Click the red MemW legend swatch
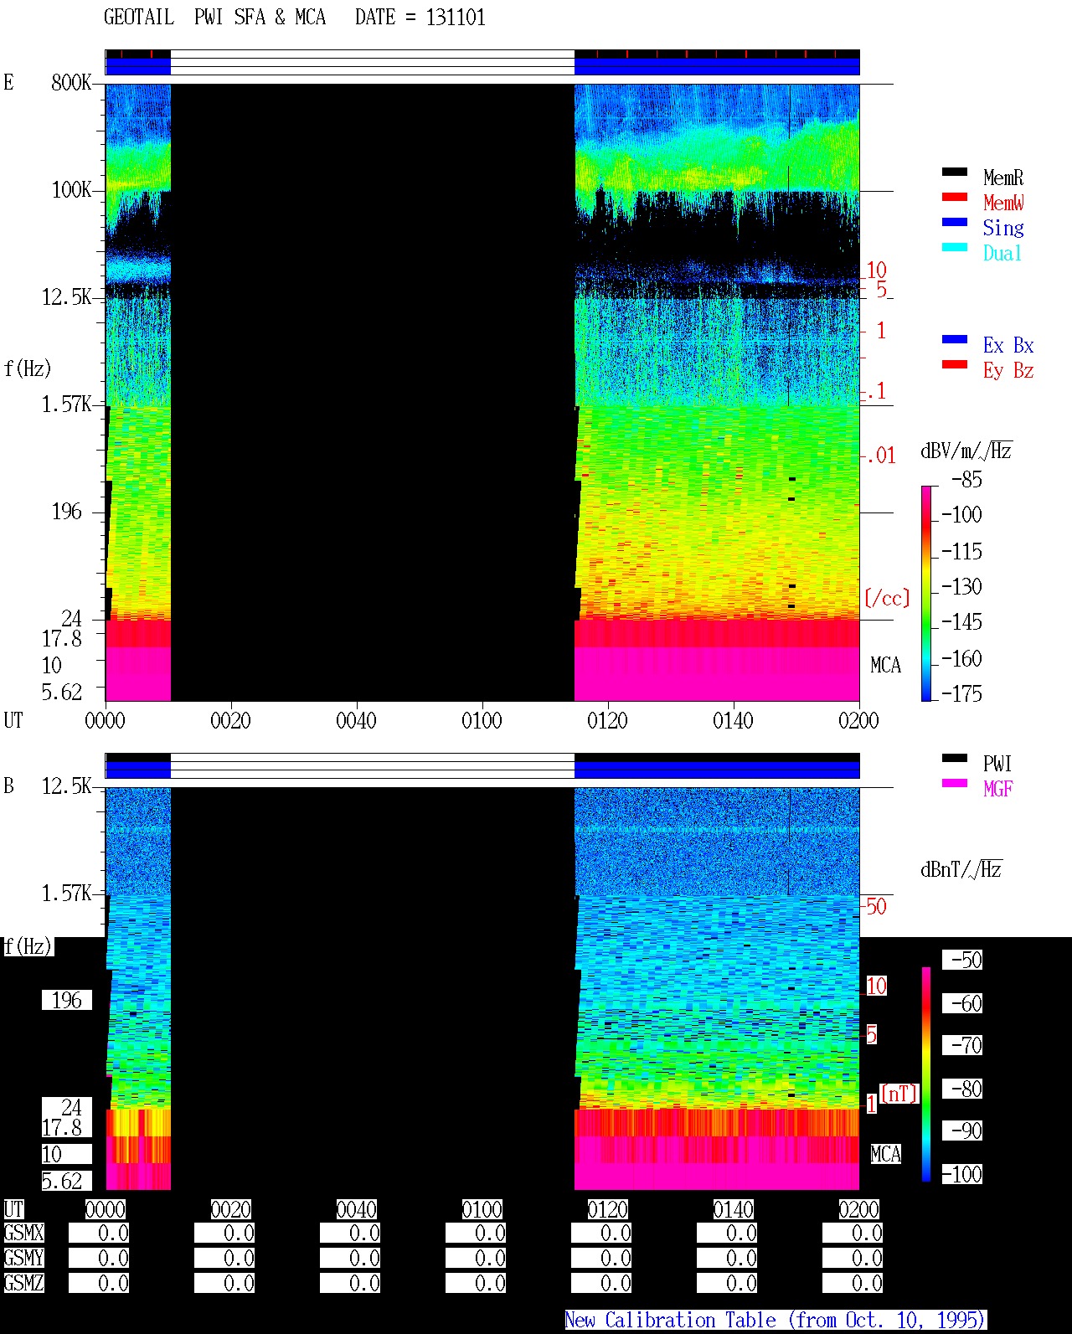 tap(955, 197)
